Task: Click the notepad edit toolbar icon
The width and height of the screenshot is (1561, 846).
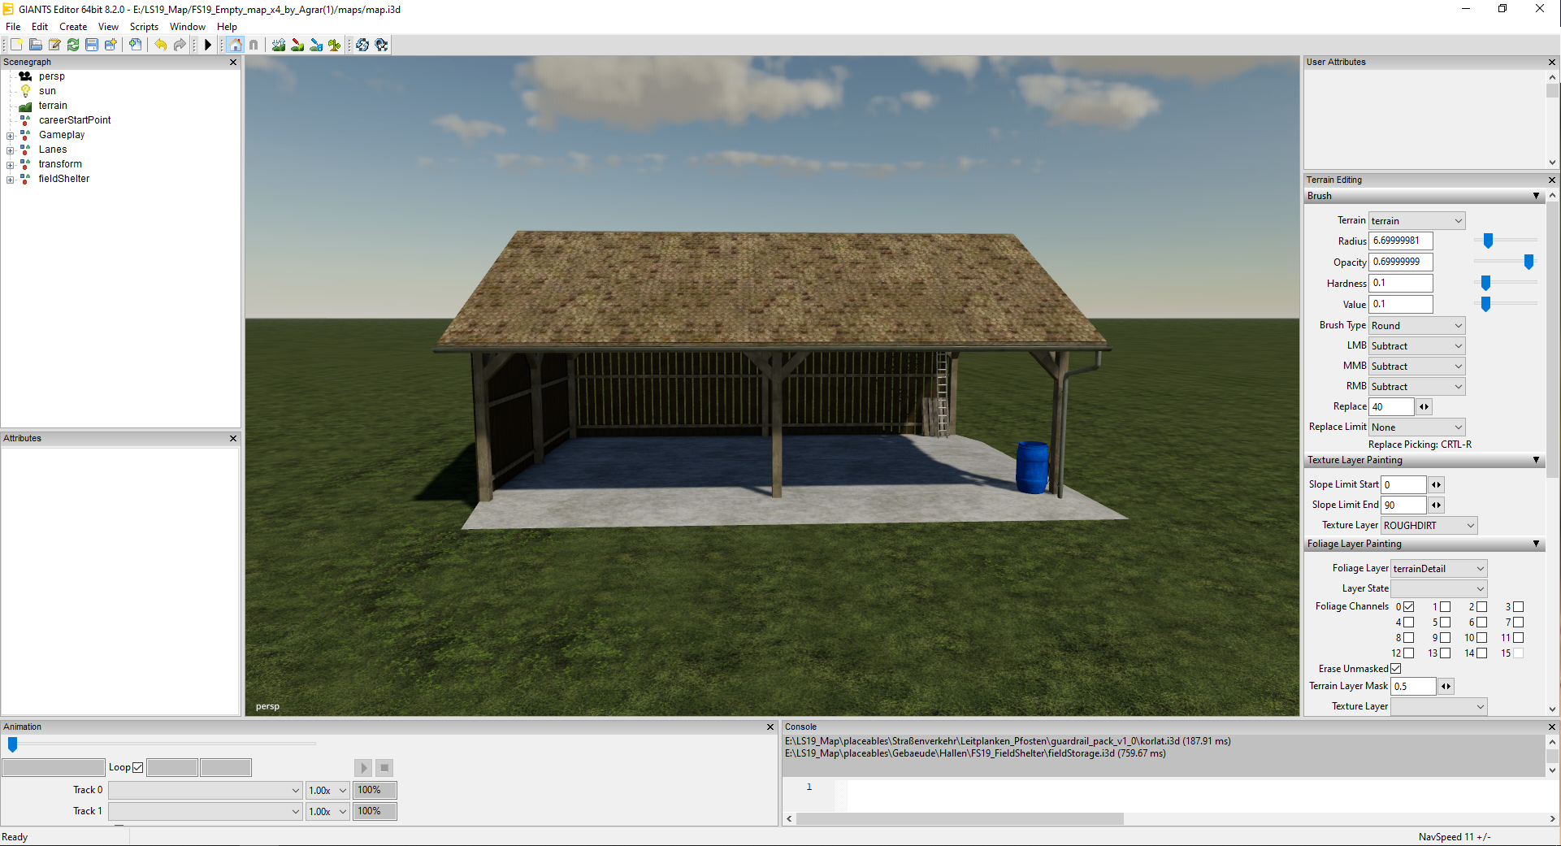Action: click(x=54, y=45)
